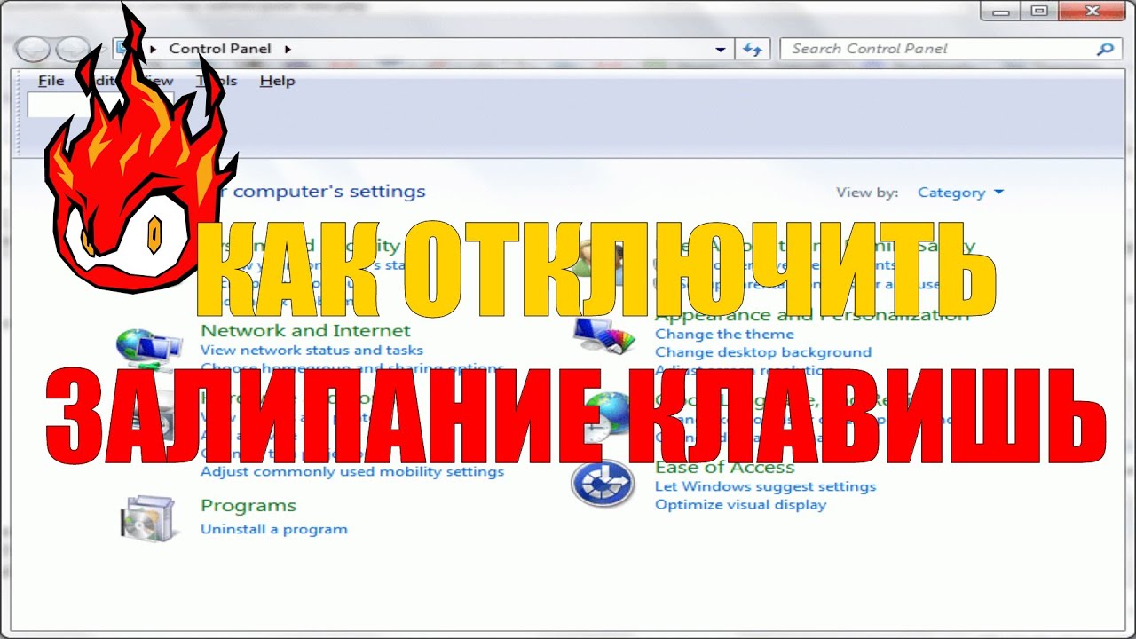
Task: Expand the address bar history dropdown
Action: tap(721, 50)
